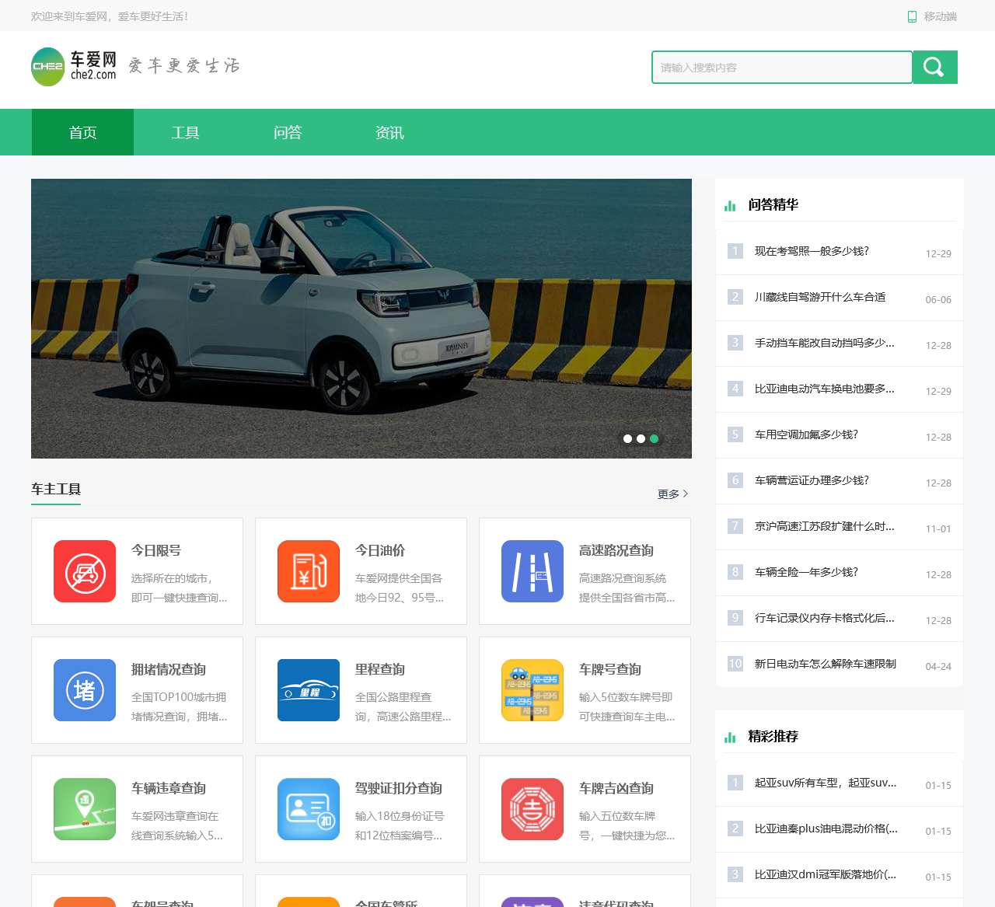This screenshot has width=995, height=907.
Task: Open the 车牌号查询 title link
Action: 610,669
